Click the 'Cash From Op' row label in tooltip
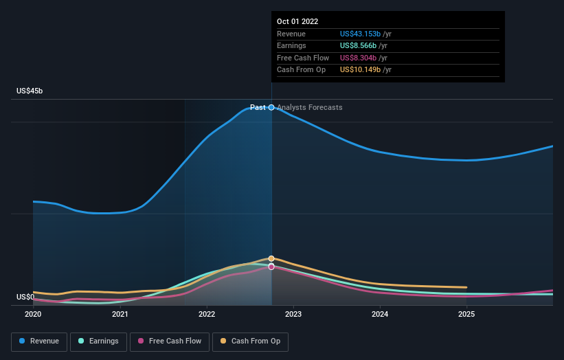The width and height of the screenshot is (564, 360). point(301,70)
